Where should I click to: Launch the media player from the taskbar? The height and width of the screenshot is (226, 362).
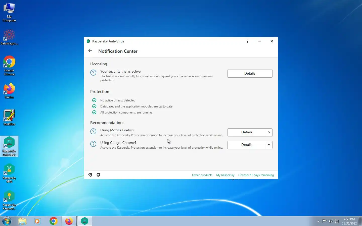[x=38, y=221]
